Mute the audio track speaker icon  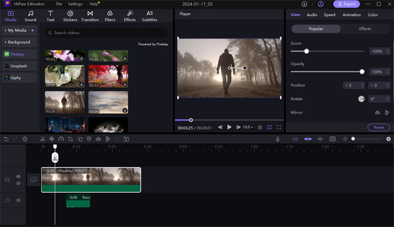pyautogui.click(x=18, y=200)
